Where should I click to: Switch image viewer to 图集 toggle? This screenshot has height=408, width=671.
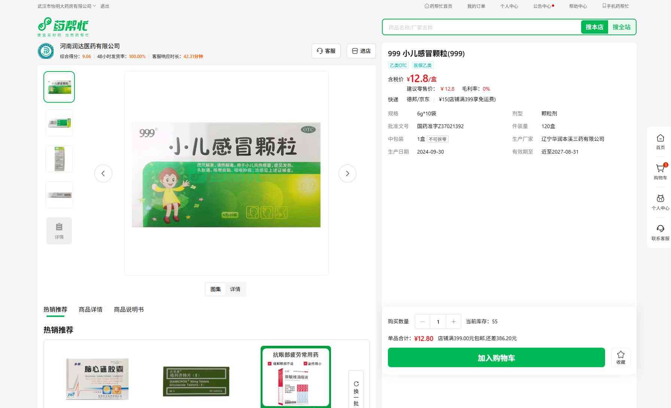[216, 289]
